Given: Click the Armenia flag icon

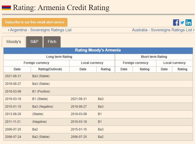Looking at the screenshot, I should coord(6,7).
